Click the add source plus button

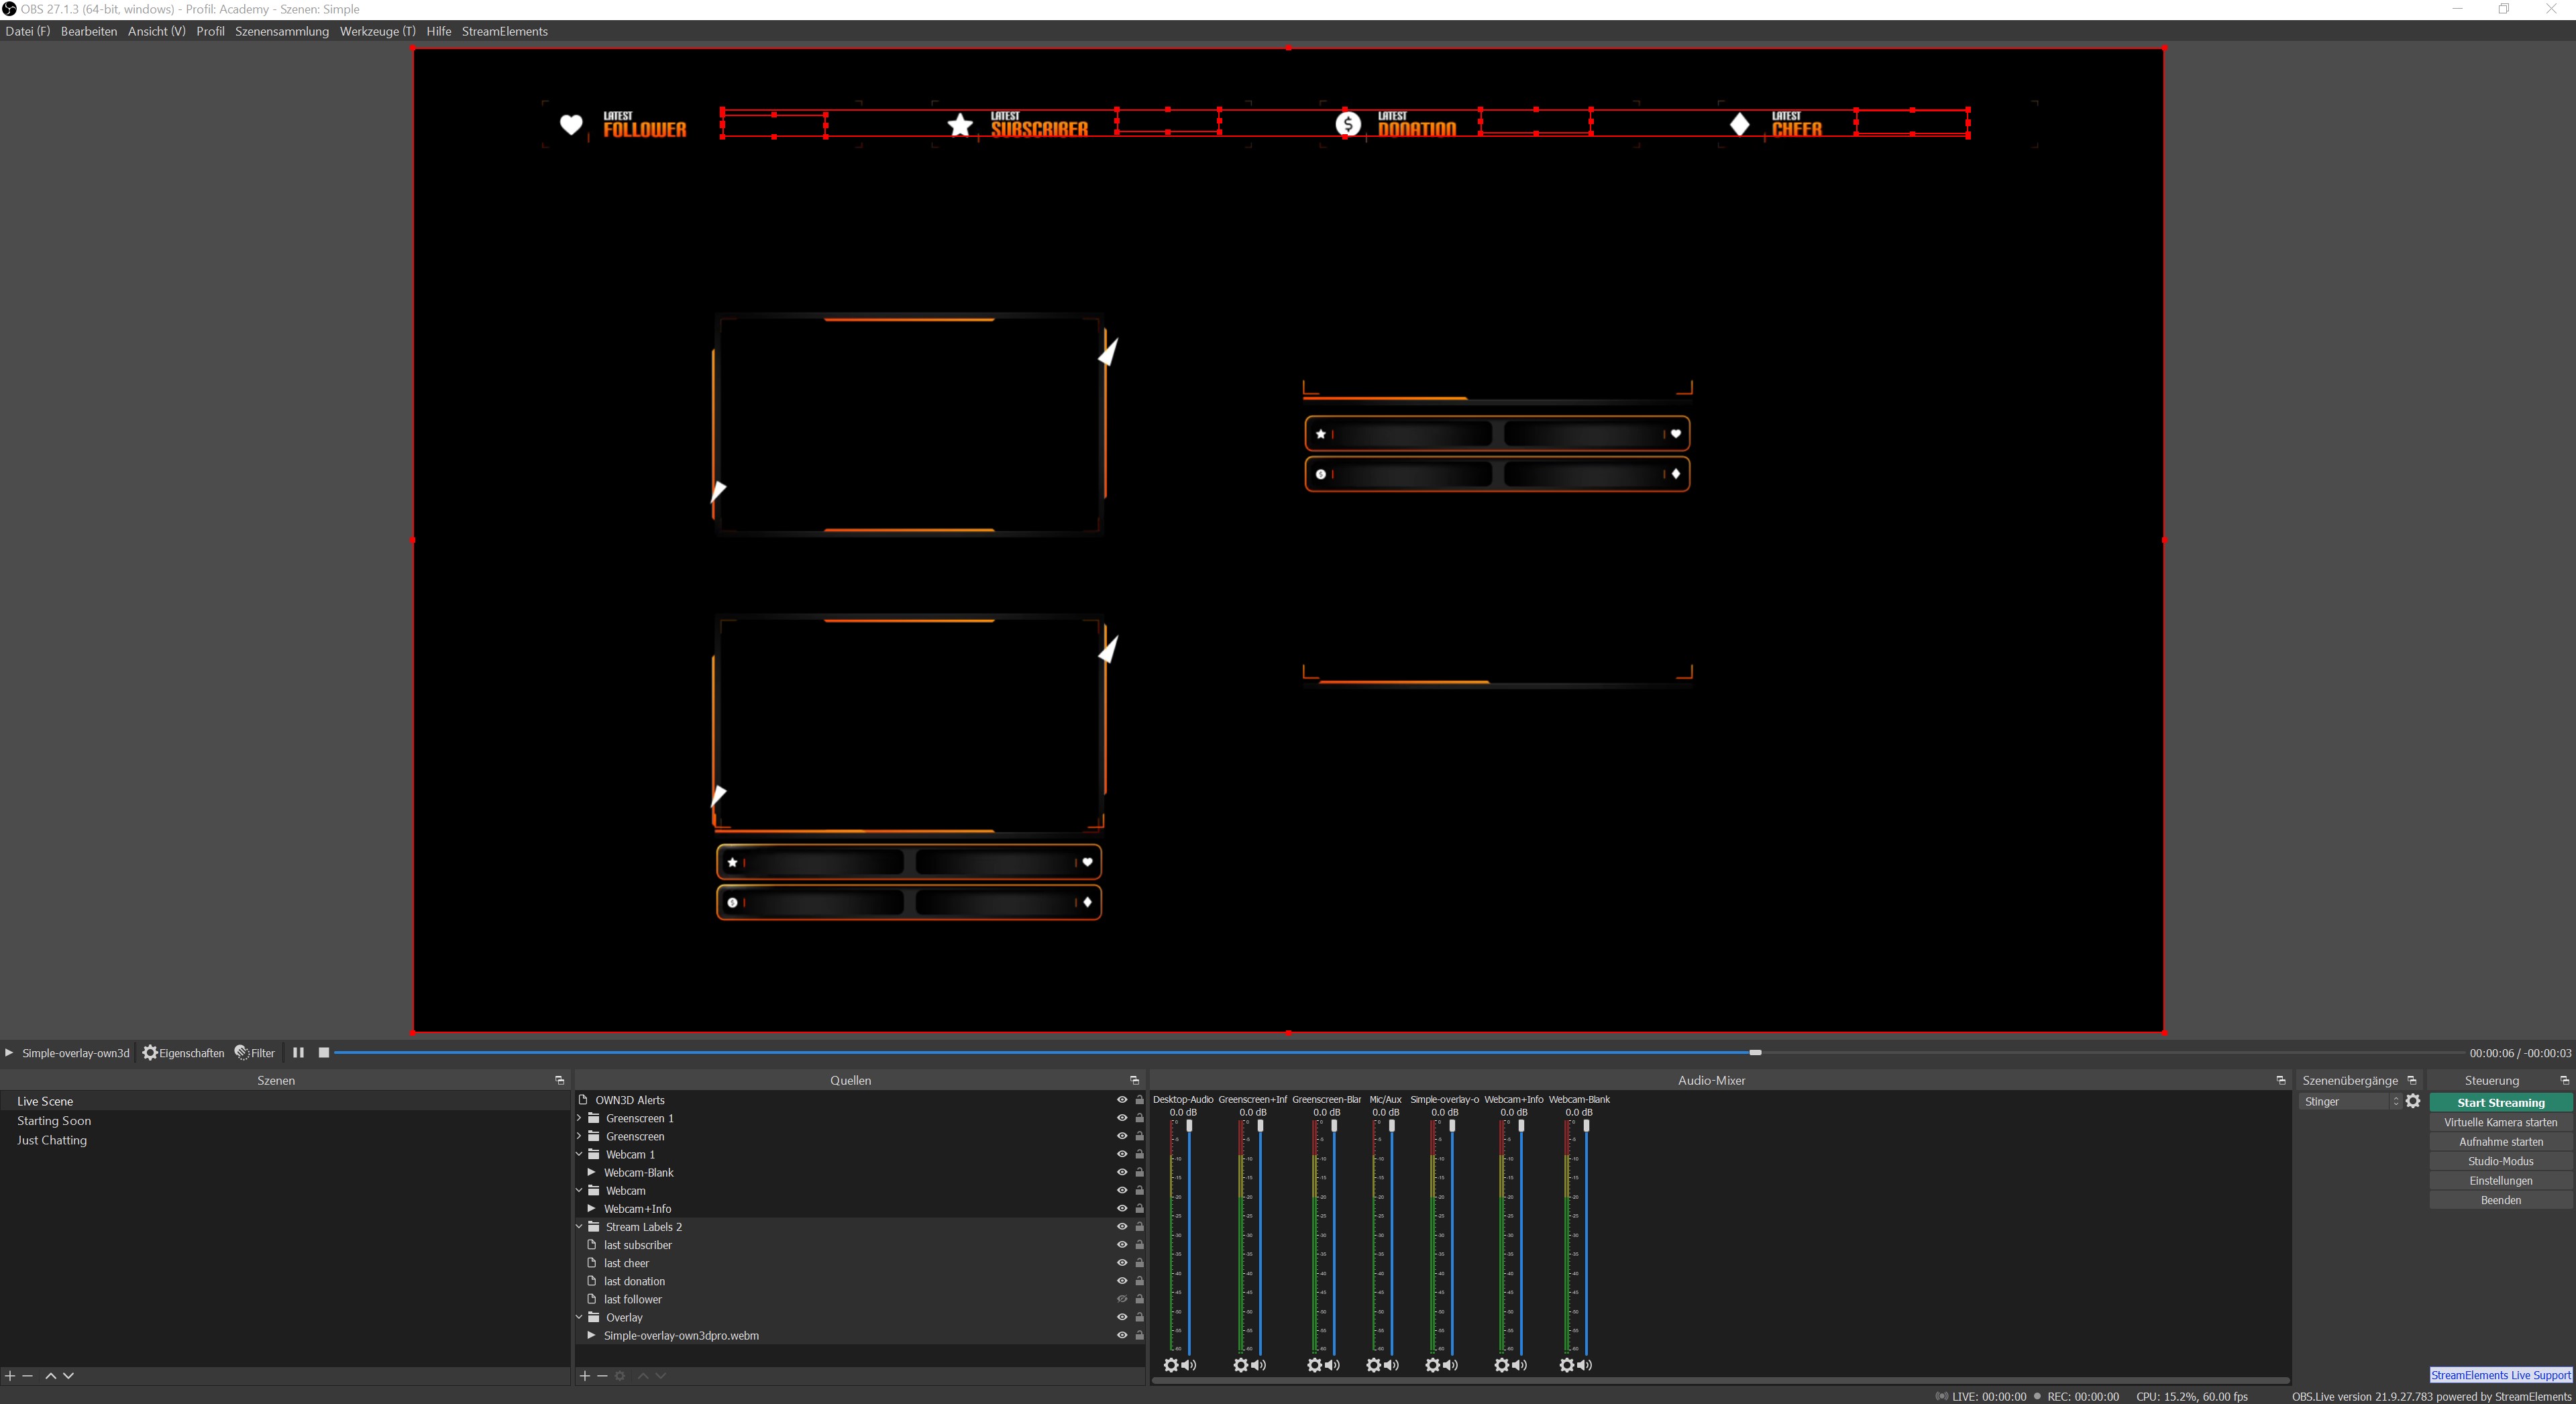coord(584,1374)
